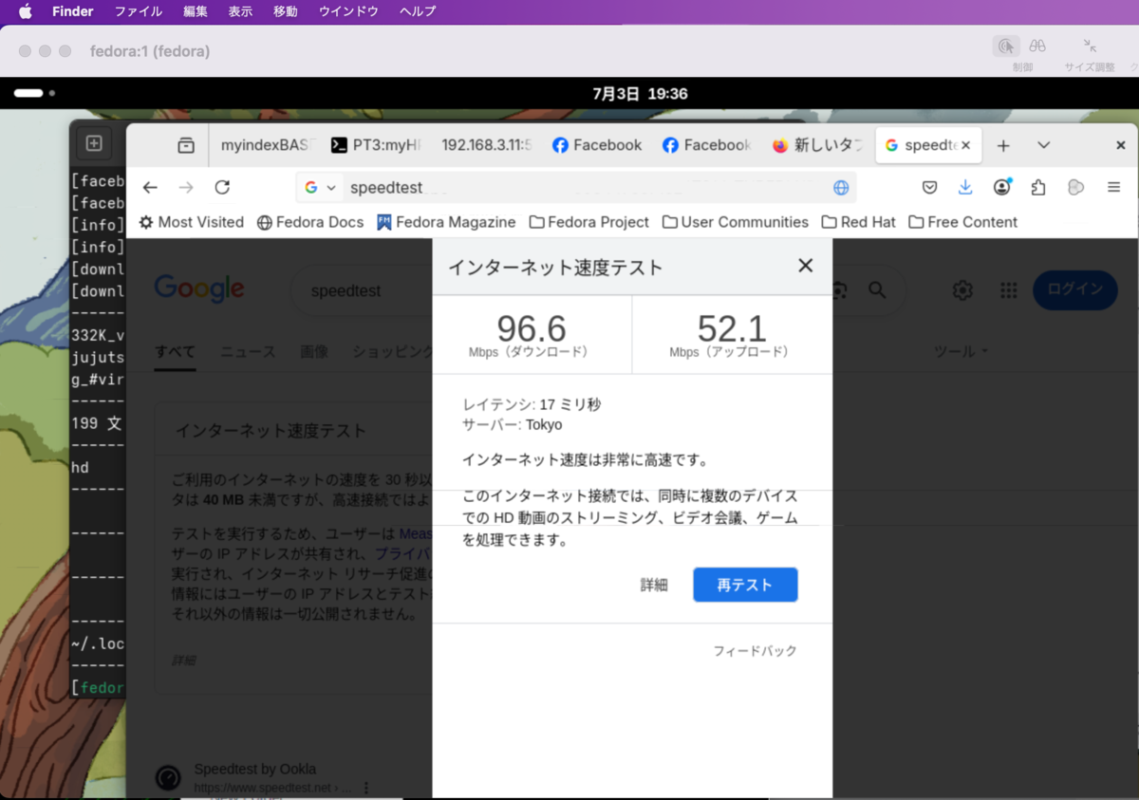1139x800 pixels.
Task: Go back with the browser back arrow
Action: 150,187
